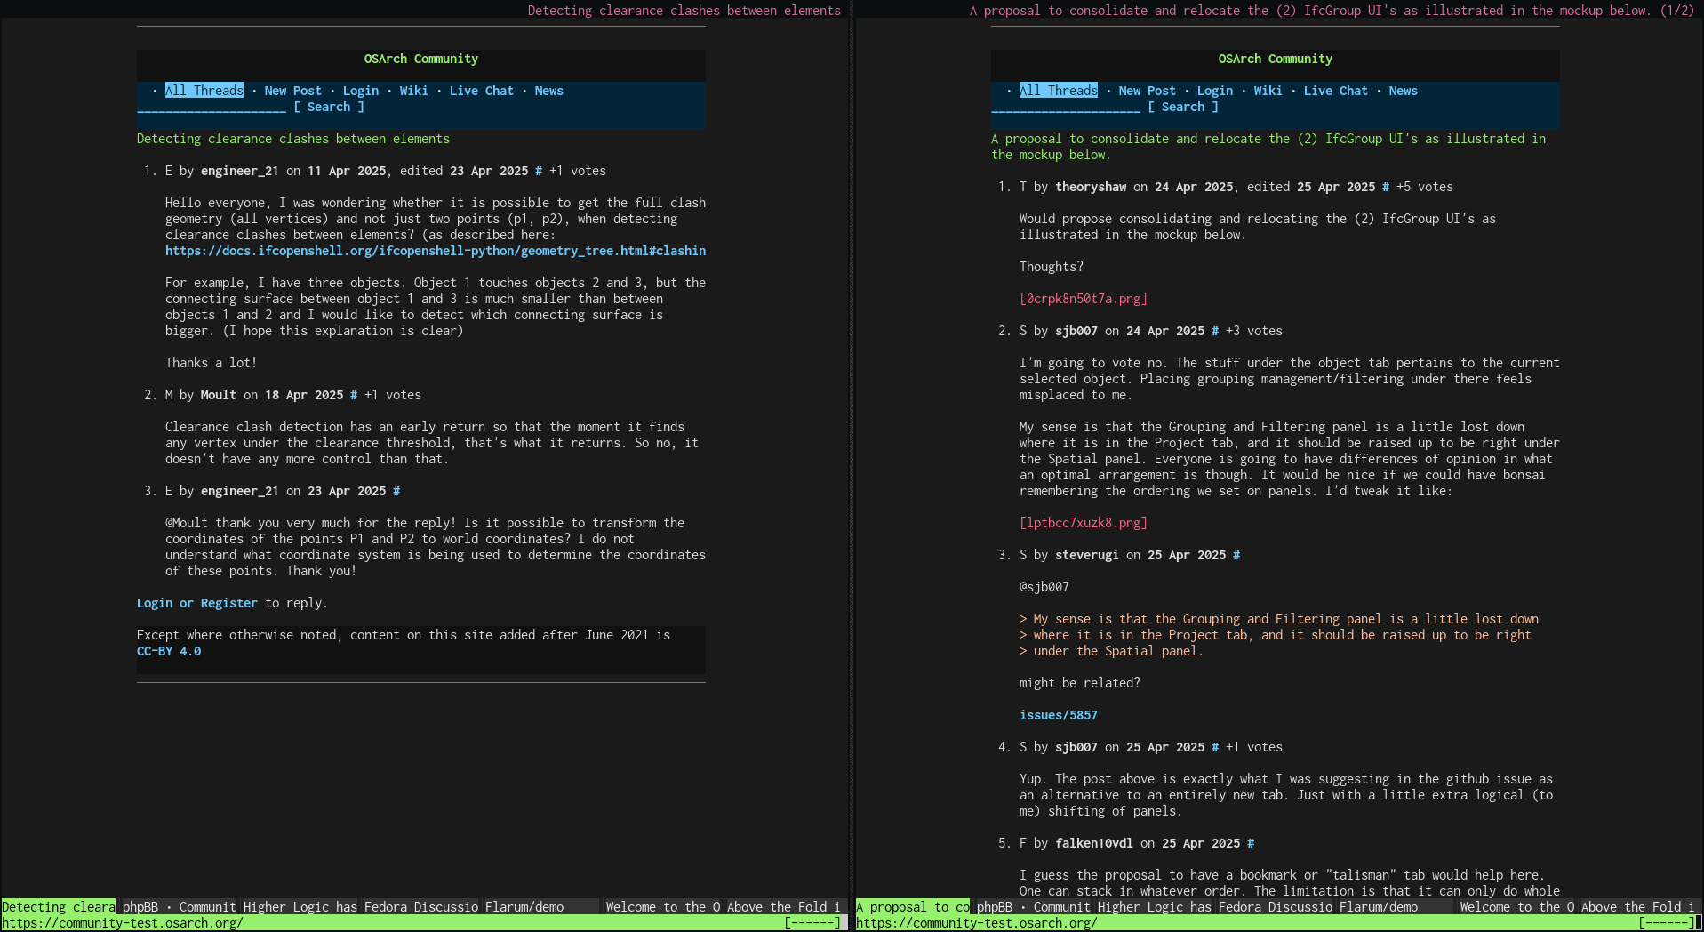Open All Threads link in right pane
Viewport: 1704px width, 932px height.
[x=1059, y=91]
